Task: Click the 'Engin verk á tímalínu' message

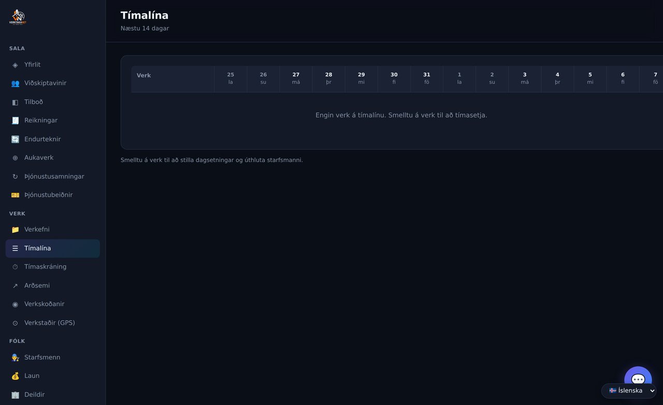Action: [x=401, y=115]
